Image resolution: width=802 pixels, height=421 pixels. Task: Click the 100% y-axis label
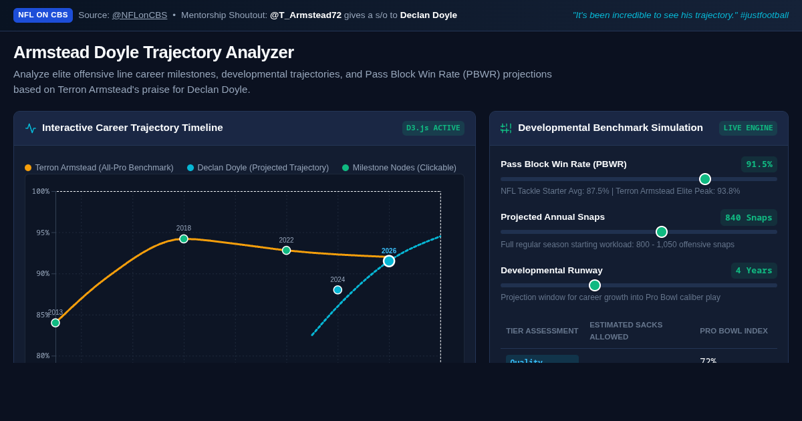[x=41, y=192]
